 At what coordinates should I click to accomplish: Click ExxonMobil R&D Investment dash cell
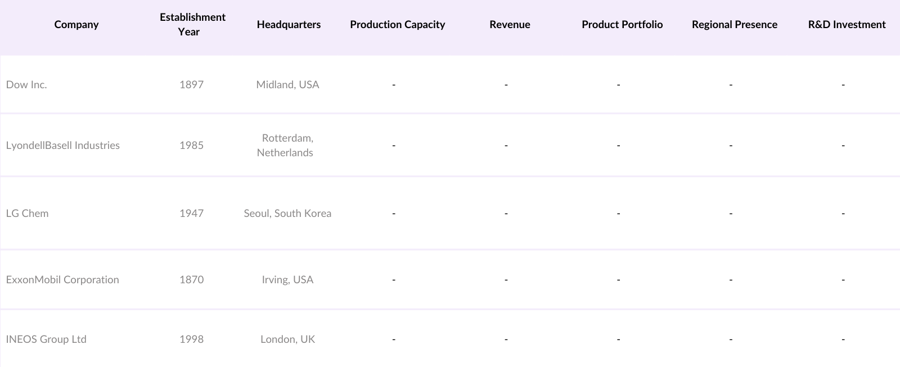pyautogui.click(x=843, y=280)
